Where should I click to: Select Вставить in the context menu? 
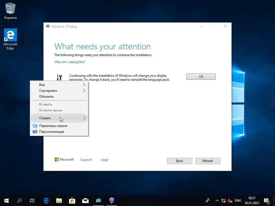[x=59, y=104]
